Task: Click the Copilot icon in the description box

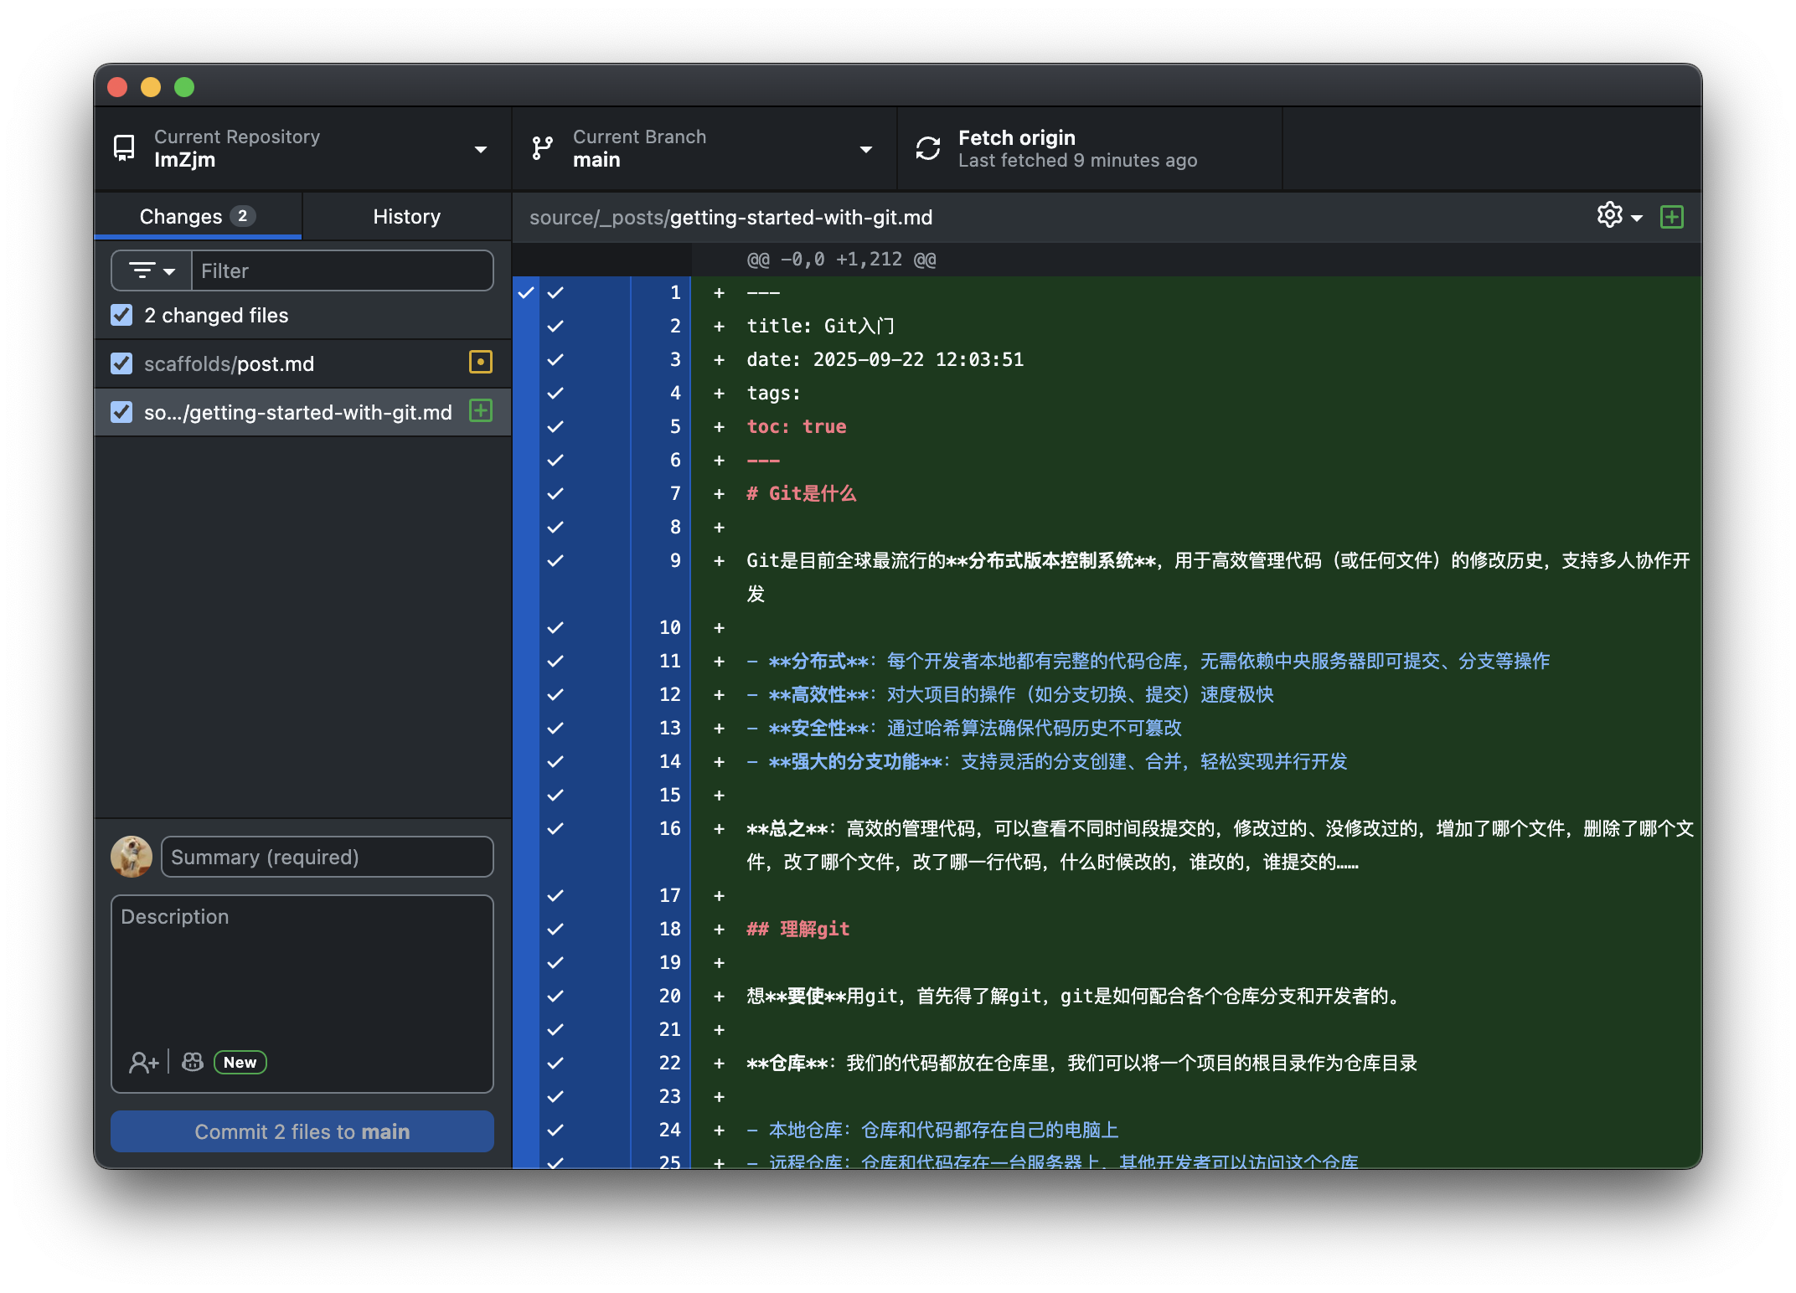Action: [x=192, y=1061]
